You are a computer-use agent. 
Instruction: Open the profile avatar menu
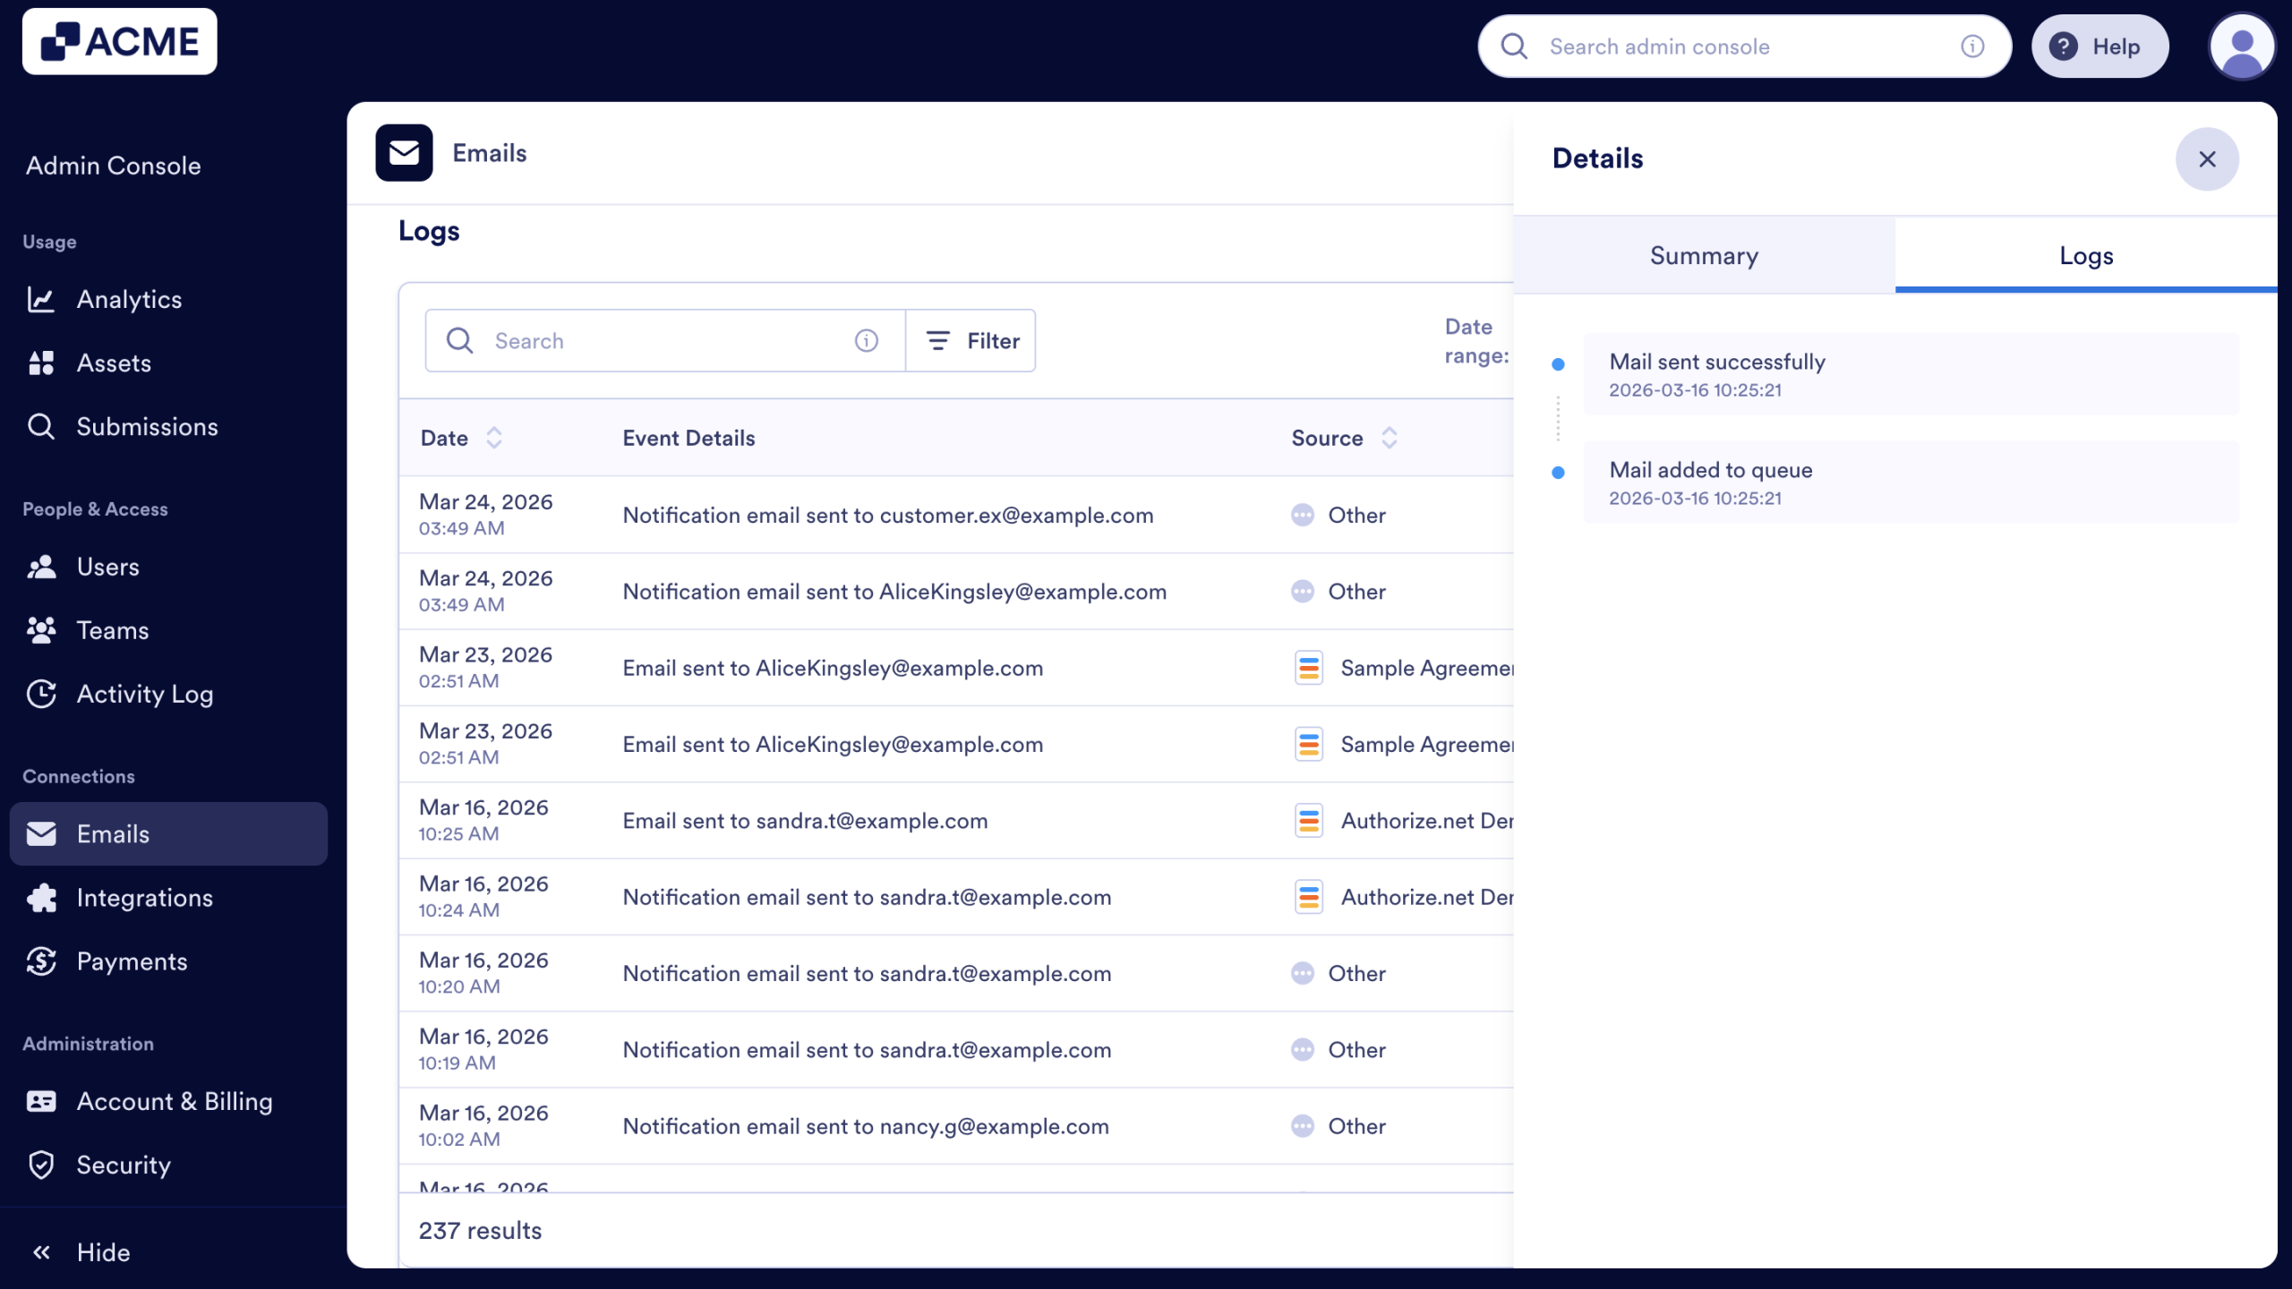pyautogui.click(x=2242, y=46)
